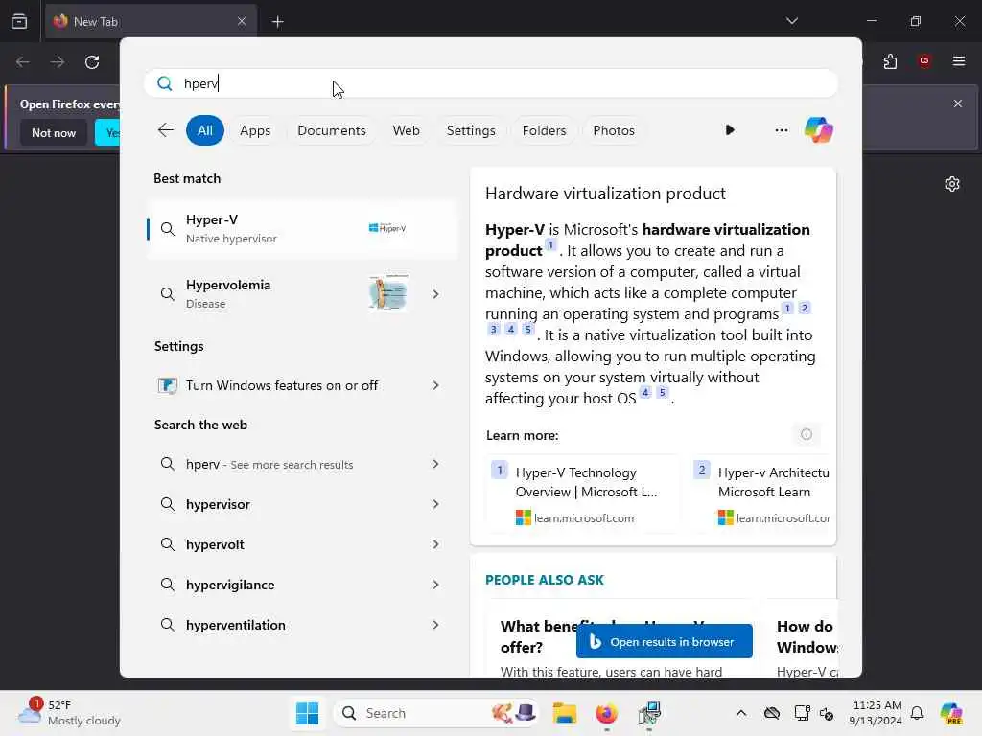Expand the hypervigilance chevron

coord(435,585)
